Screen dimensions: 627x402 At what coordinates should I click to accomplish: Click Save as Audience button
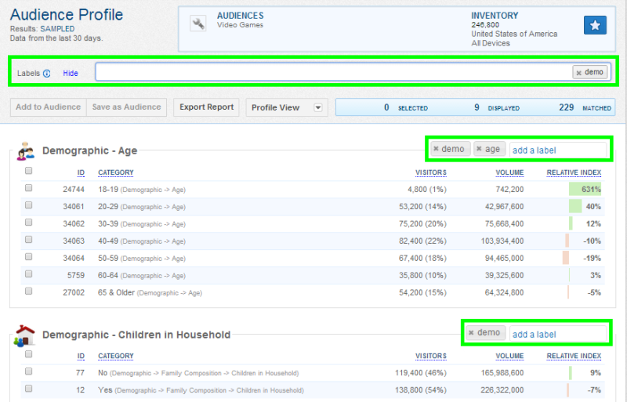126,107
